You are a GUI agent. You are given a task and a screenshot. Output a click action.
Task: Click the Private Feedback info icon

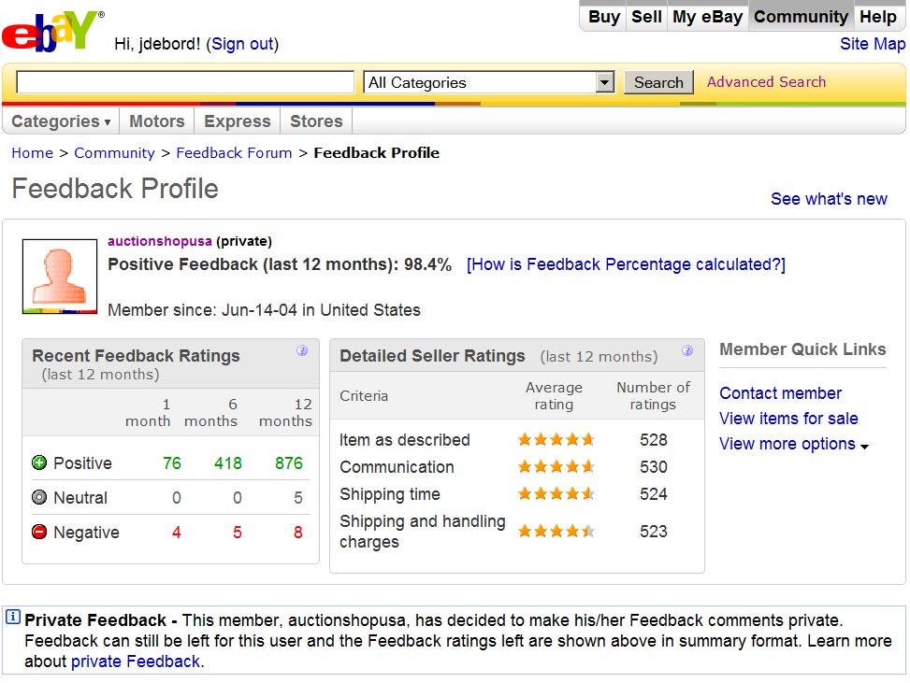click(13, 617)
